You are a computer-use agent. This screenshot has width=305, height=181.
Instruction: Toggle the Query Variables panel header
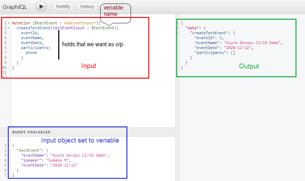click(x=31, y=132)
